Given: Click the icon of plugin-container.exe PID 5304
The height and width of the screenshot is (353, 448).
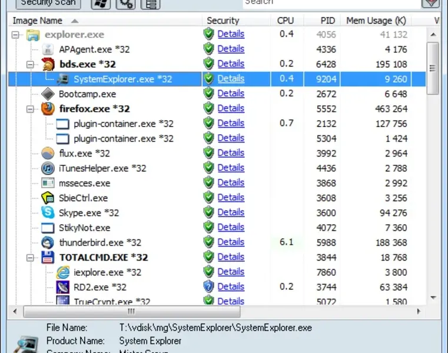Looking at the screenshot, I should tap(62, 139).
